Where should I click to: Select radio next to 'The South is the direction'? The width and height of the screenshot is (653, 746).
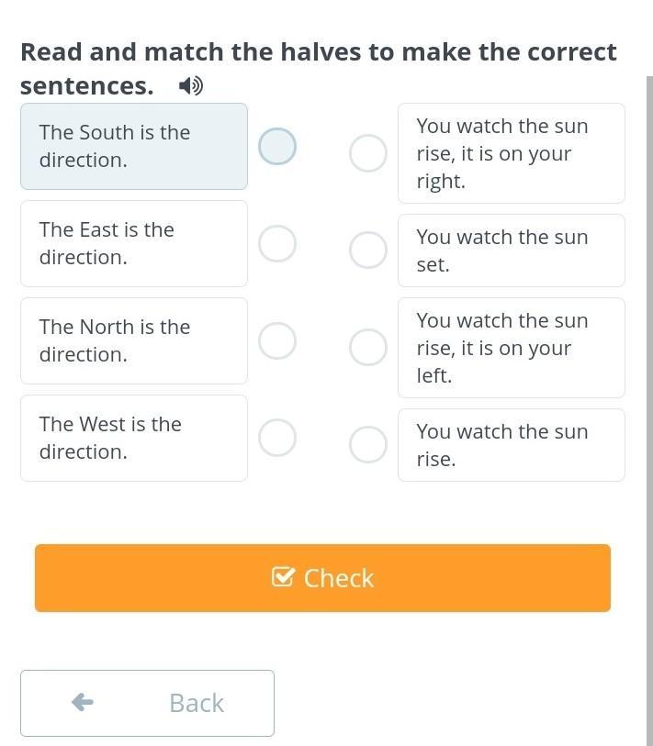pos(277,146)
